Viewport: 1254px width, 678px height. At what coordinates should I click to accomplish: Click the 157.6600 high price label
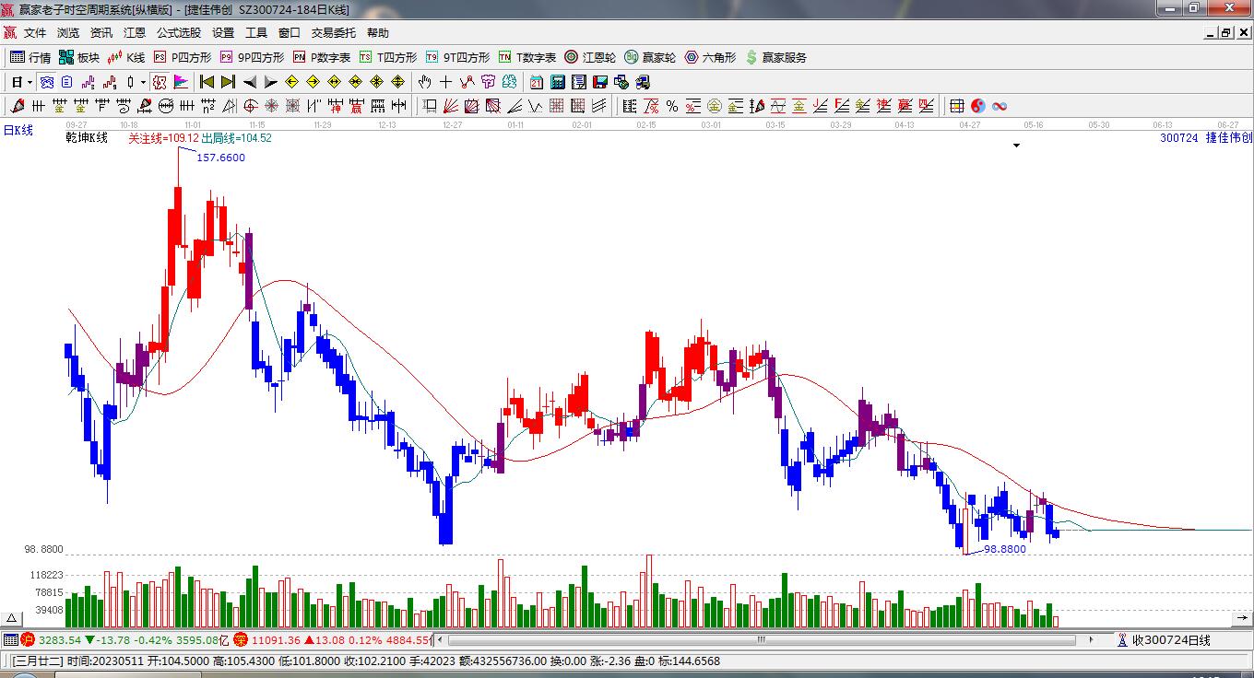[x=221, y=158]
